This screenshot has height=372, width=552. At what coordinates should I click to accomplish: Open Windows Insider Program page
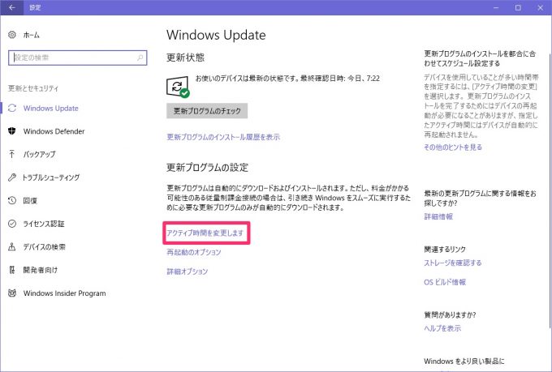pos(64,293)
